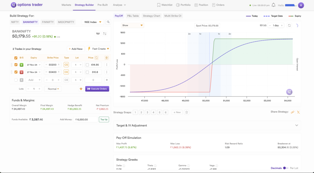Switch to the Strategy Chart tab
The width and height of the screenshot is (314, 173).
click(x=151, y=16)
